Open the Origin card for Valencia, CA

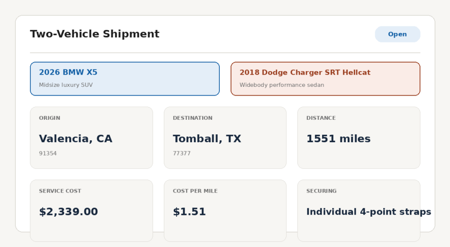click(x=91, y=138)
